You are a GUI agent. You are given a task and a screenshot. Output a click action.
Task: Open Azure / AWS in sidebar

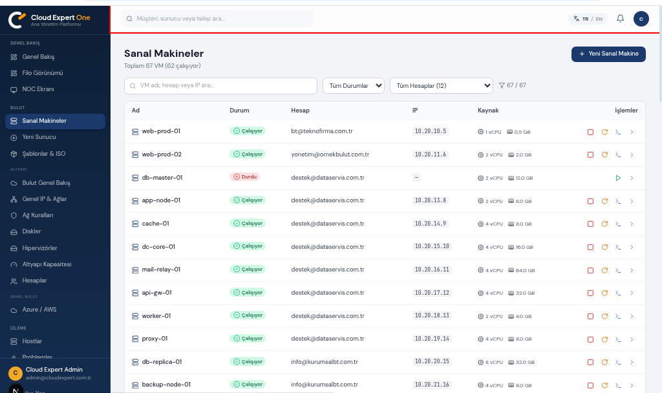55,310
